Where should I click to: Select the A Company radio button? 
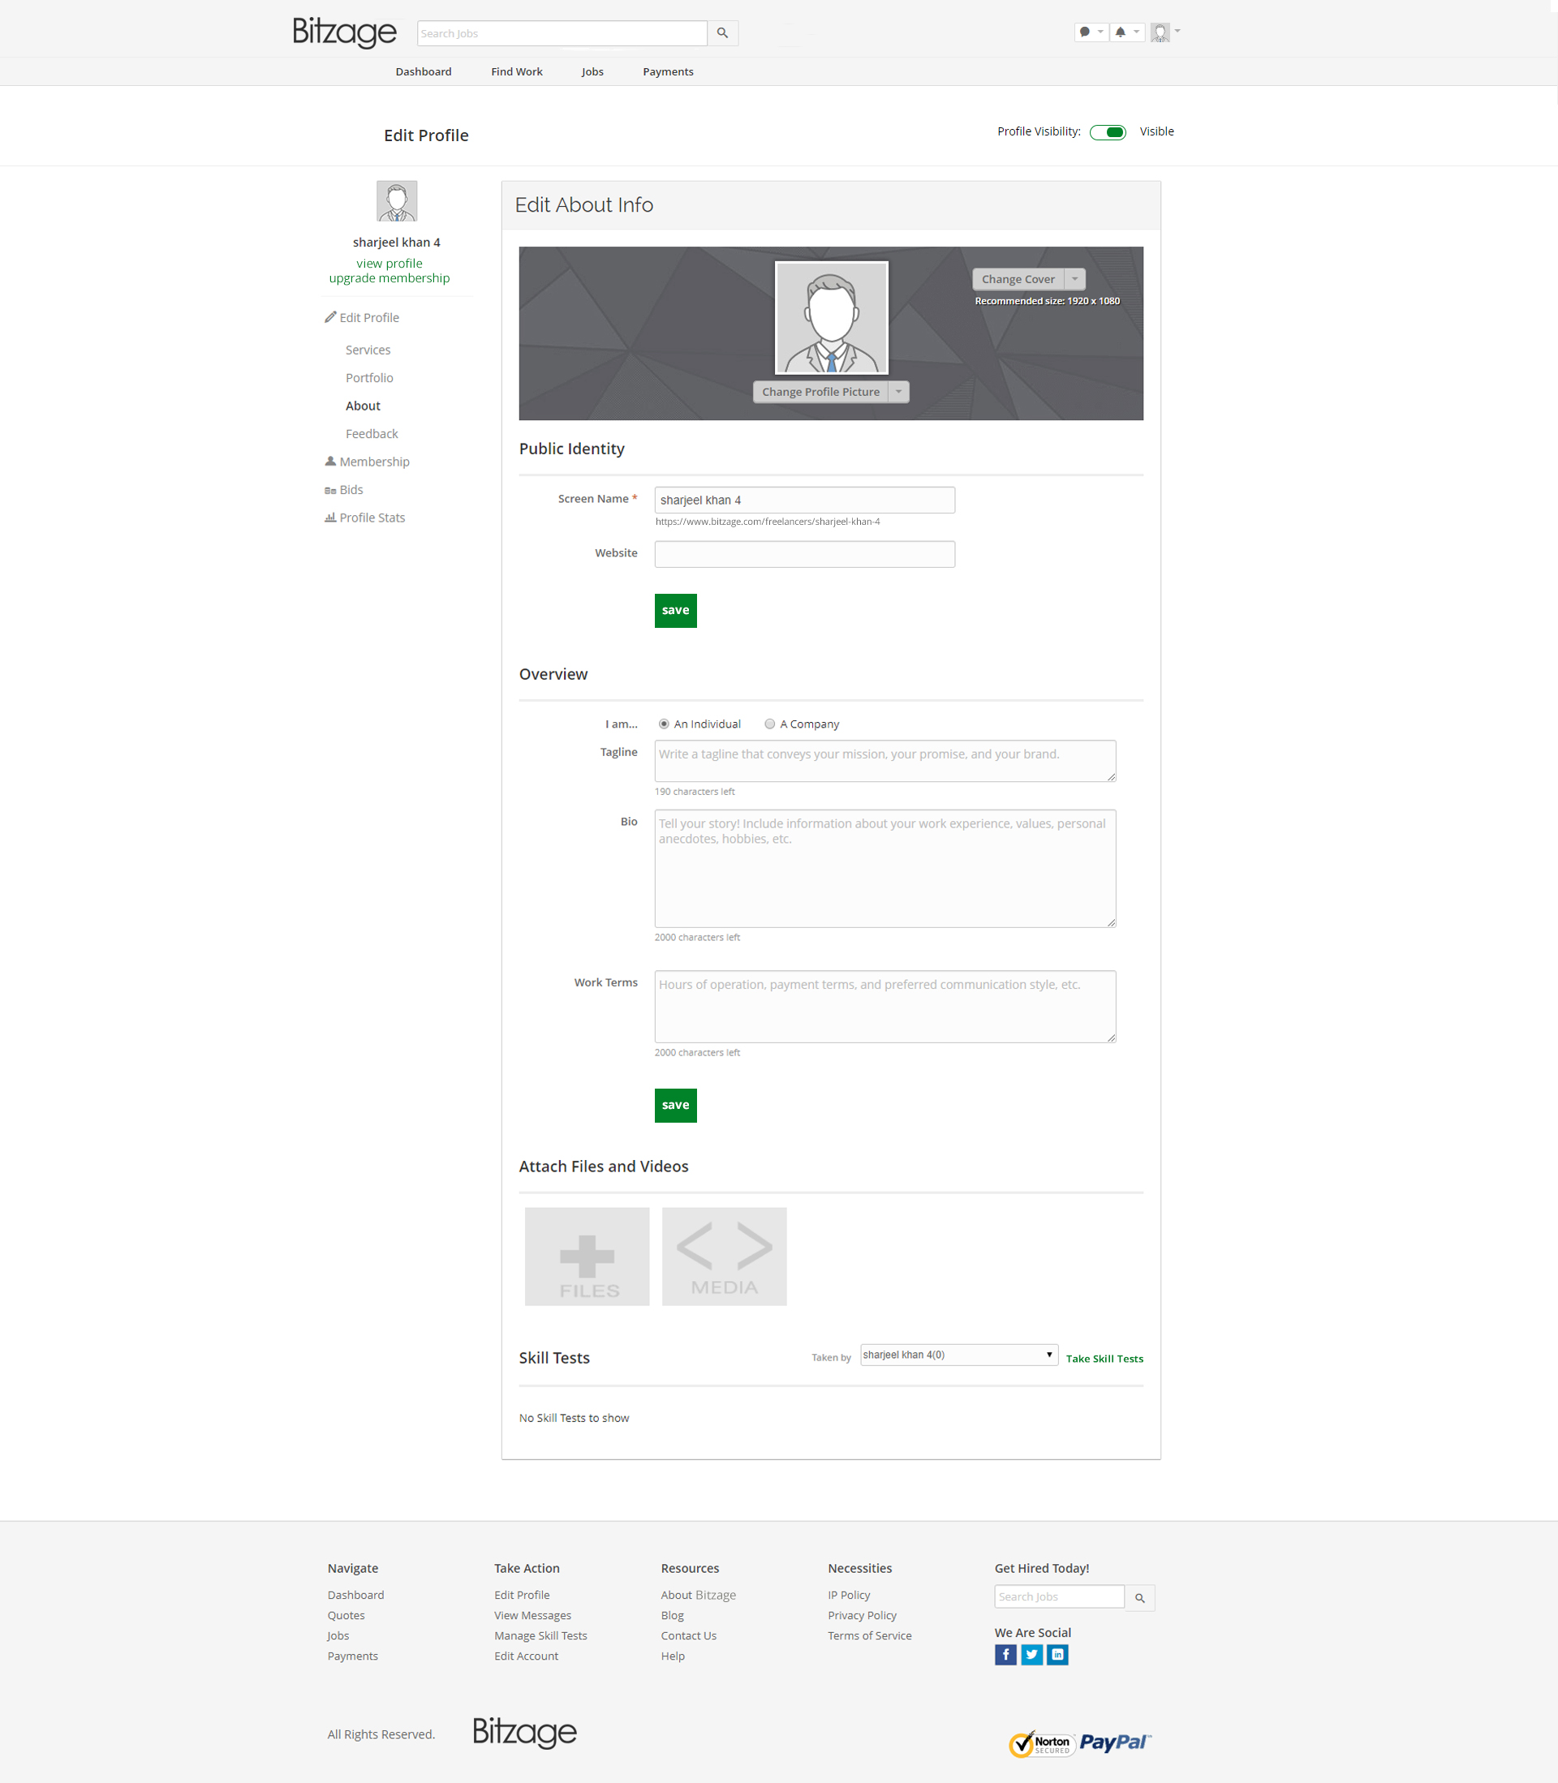pos(769,724)
